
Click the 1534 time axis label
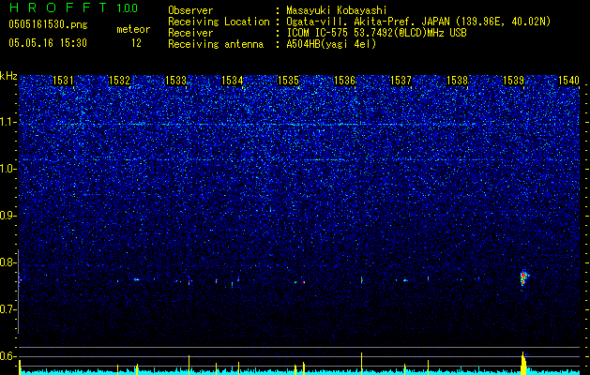click(233, 80)
